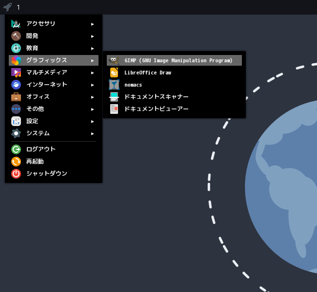Launch the nomacs menu entry
This screenshot has height=292, width=317.
(x=174, y=85)
